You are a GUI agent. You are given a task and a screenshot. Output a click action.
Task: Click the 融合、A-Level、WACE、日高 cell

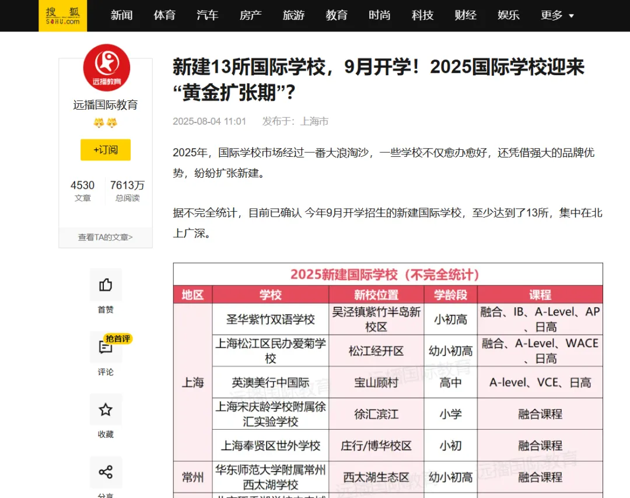click(540, 350)
